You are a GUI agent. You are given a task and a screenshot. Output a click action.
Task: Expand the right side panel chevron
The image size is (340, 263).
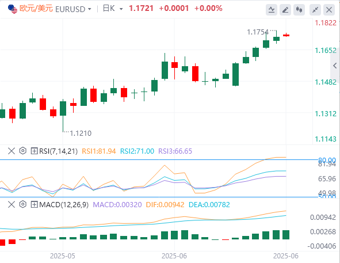(x=335, y=66)
